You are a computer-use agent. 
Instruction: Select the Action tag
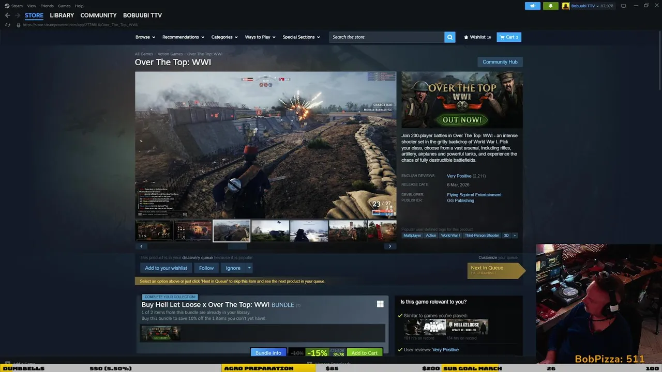[x=431, y=236]
